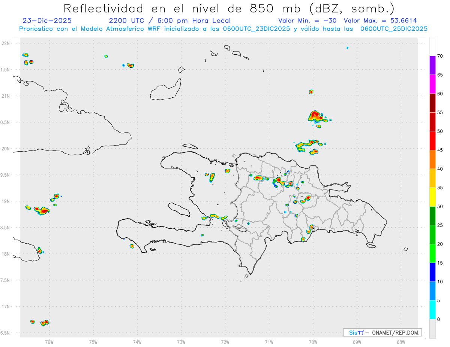Pick the magenta 60-65 dBZ color band
This screenshot has height=347, width=450.
432,84
